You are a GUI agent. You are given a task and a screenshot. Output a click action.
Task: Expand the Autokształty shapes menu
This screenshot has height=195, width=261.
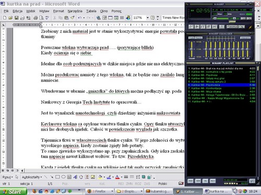tap(32, 177)
